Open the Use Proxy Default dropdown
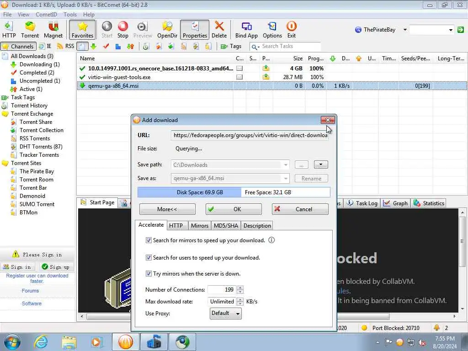Screen dimensions: 468x351 point(226,313)
